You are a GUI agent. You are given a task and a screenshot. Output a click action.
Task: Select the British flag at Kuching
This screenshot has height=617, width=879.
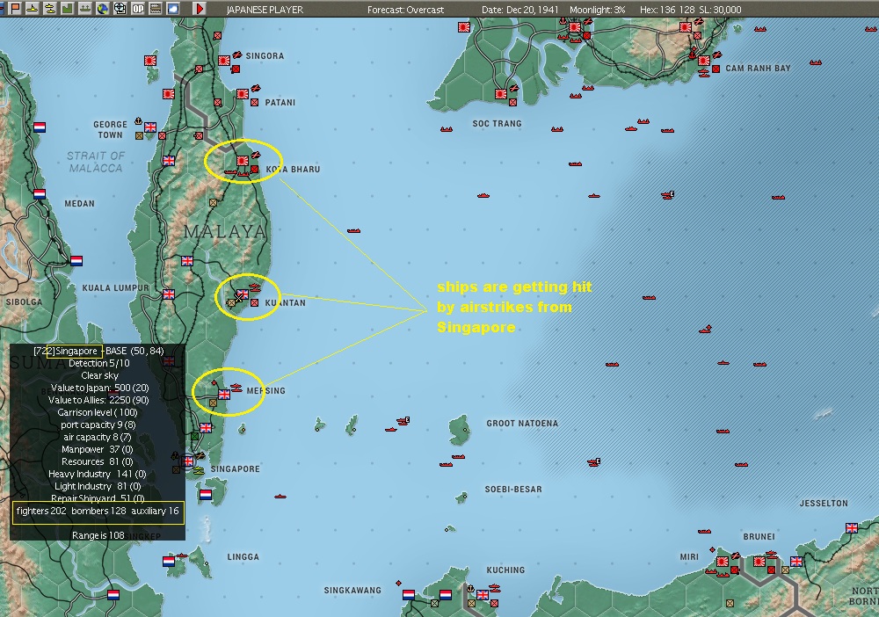482,594
